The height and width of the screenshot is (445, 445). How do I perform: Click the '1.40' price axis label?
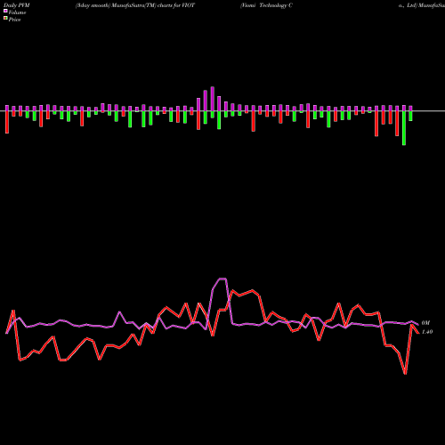[427, 332]
